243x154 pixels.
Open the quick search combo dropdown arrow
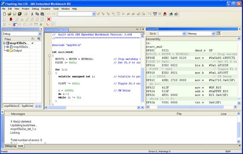point(94,14)
